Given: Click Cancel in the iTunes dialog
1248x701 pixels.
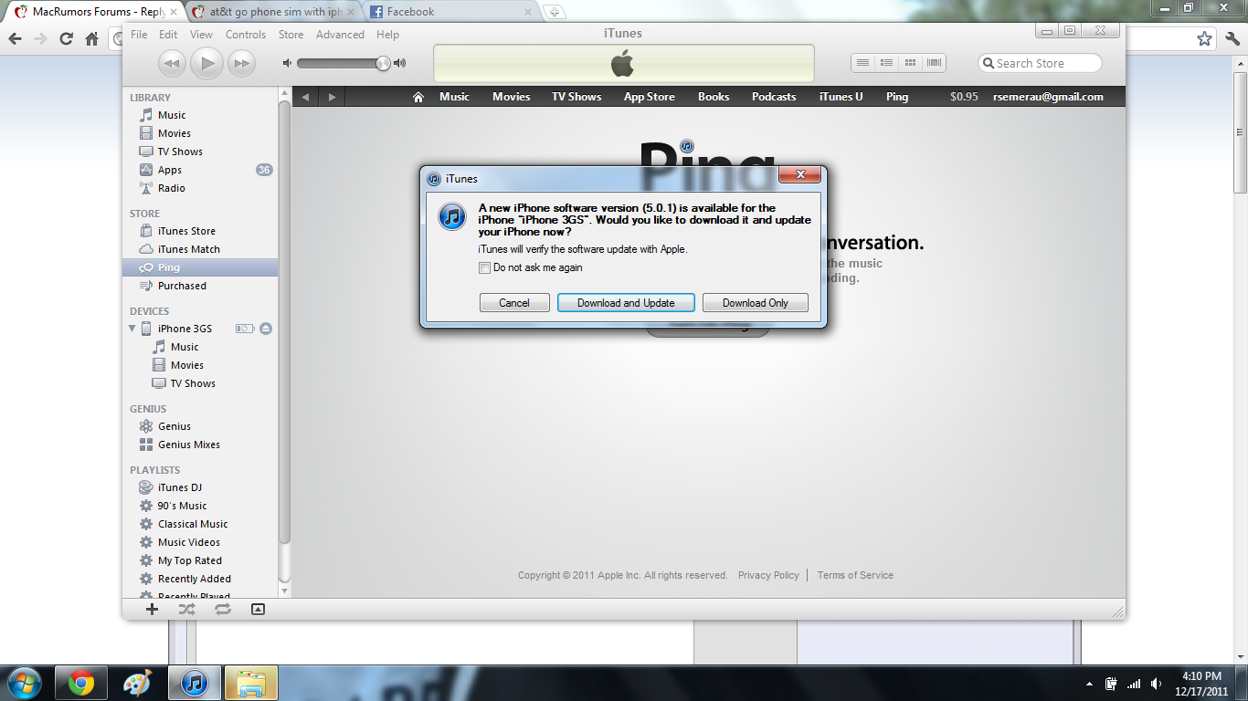Looking at the screenshot, I should pyautogui.click(x=514, y=303).
